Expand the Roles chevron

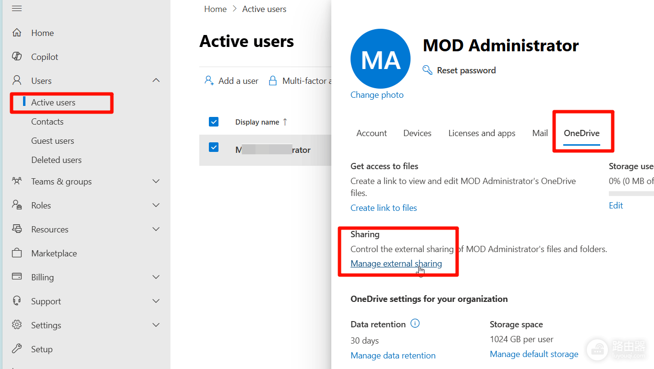(156, 205)
